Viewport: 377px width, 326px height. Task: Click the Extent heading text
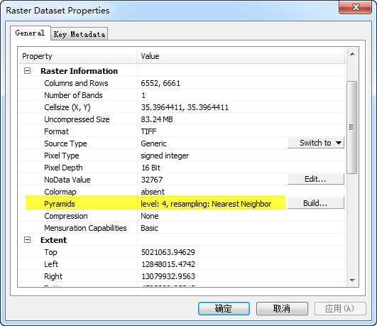(x=54, y=240)
